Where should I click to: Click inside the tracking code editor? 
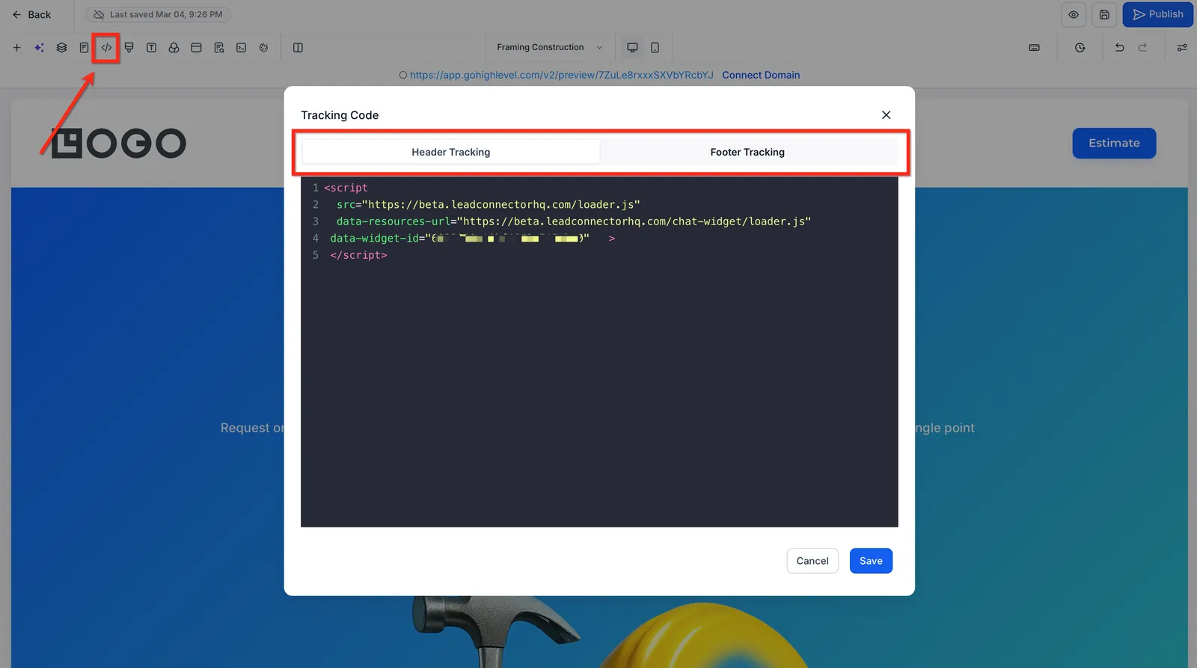click(x=599, y=352)
